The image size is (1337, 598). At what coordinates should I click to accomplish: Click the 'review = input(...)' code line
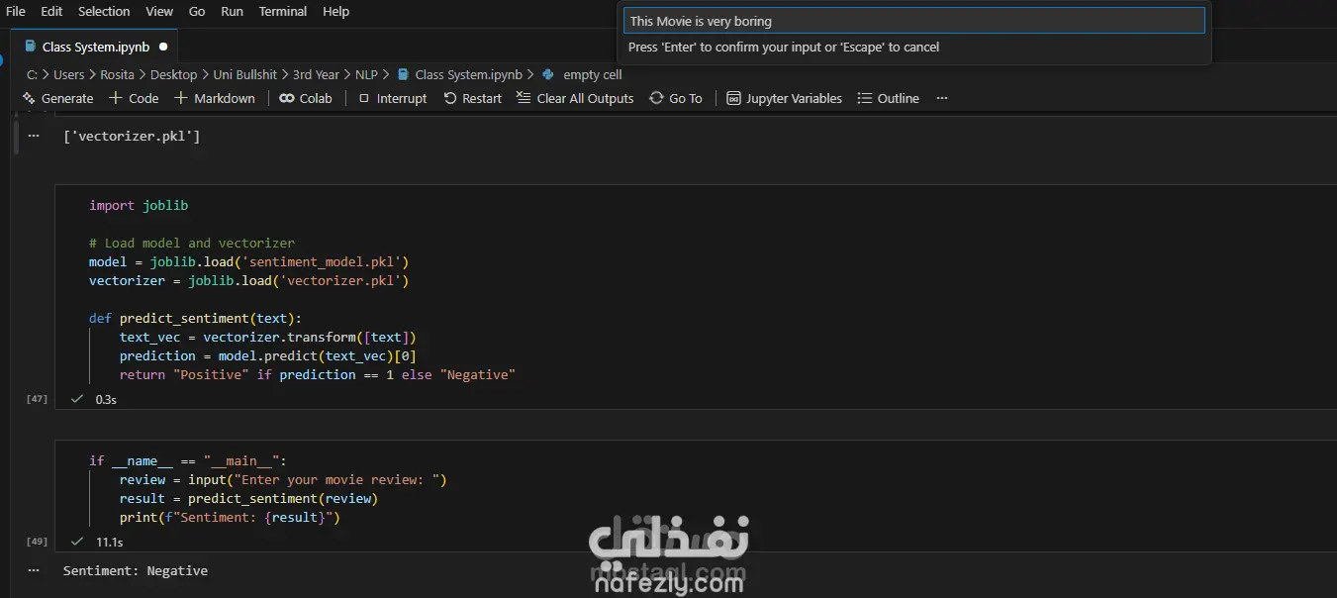point(283,479)
